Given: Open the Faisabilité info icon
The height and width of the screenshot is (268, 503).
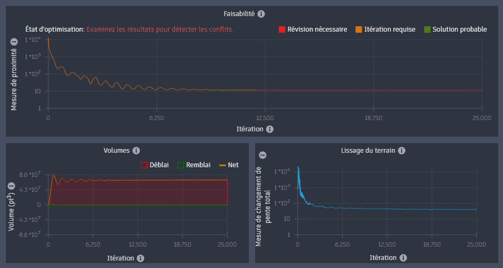Looking at the screenshot, I should (261, 14).
